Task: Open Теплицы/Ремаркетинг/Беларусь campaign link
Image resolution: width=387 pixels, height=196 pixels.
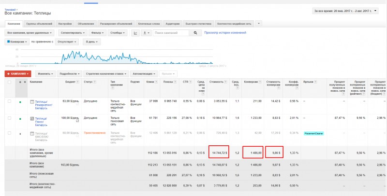Action: click(x=44, y=105)
